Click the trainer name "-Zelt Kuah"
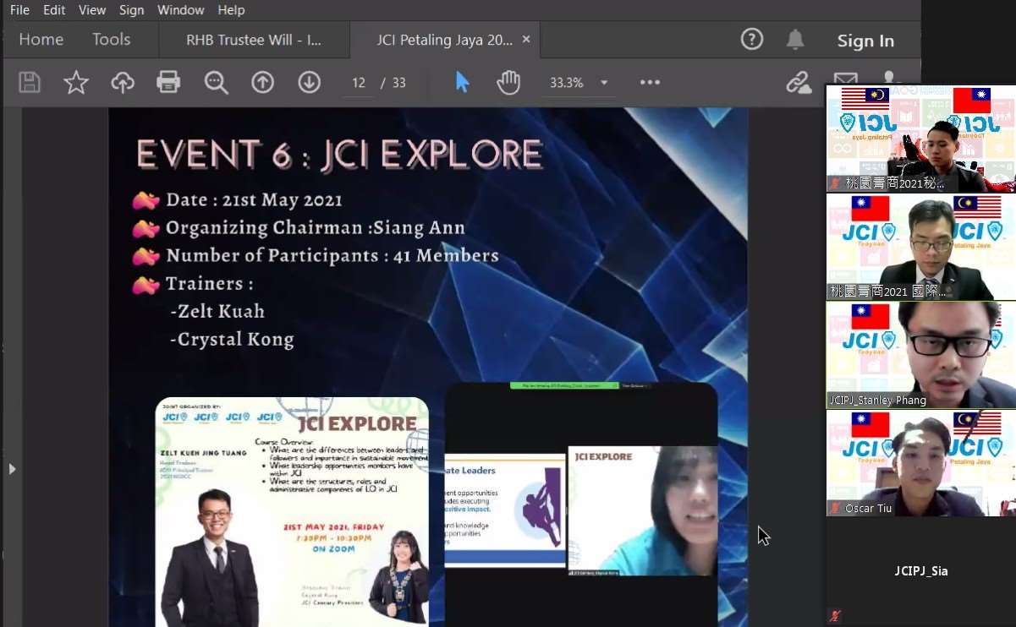Screen dimensions: 1016x627 217,312
